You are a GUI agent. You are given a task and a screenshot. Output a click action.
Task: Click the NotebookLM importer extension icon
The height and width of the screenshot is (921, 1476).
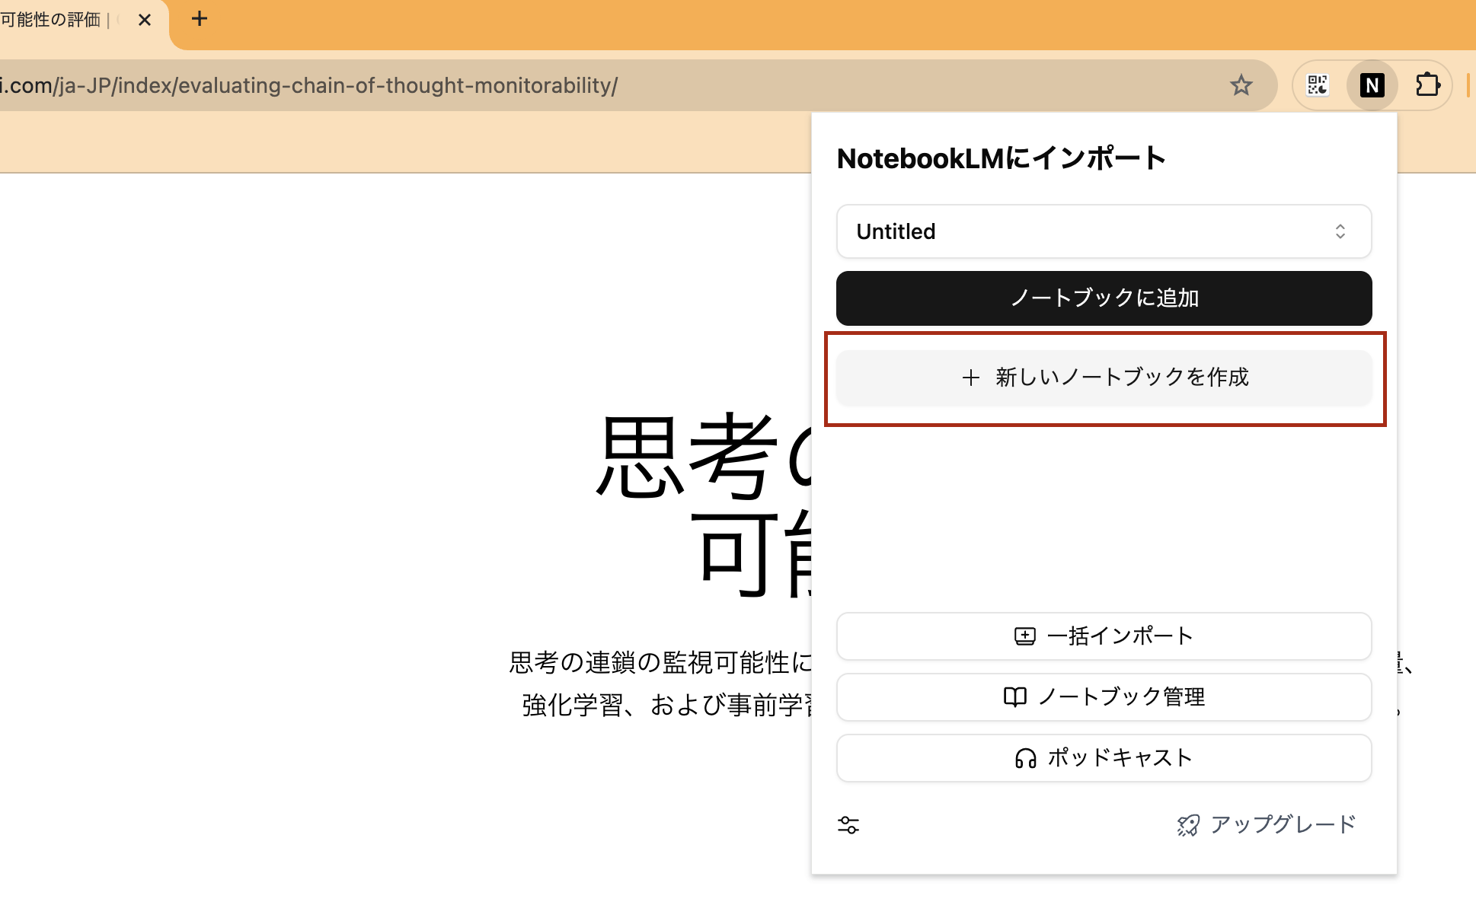tap(1372, 85)
